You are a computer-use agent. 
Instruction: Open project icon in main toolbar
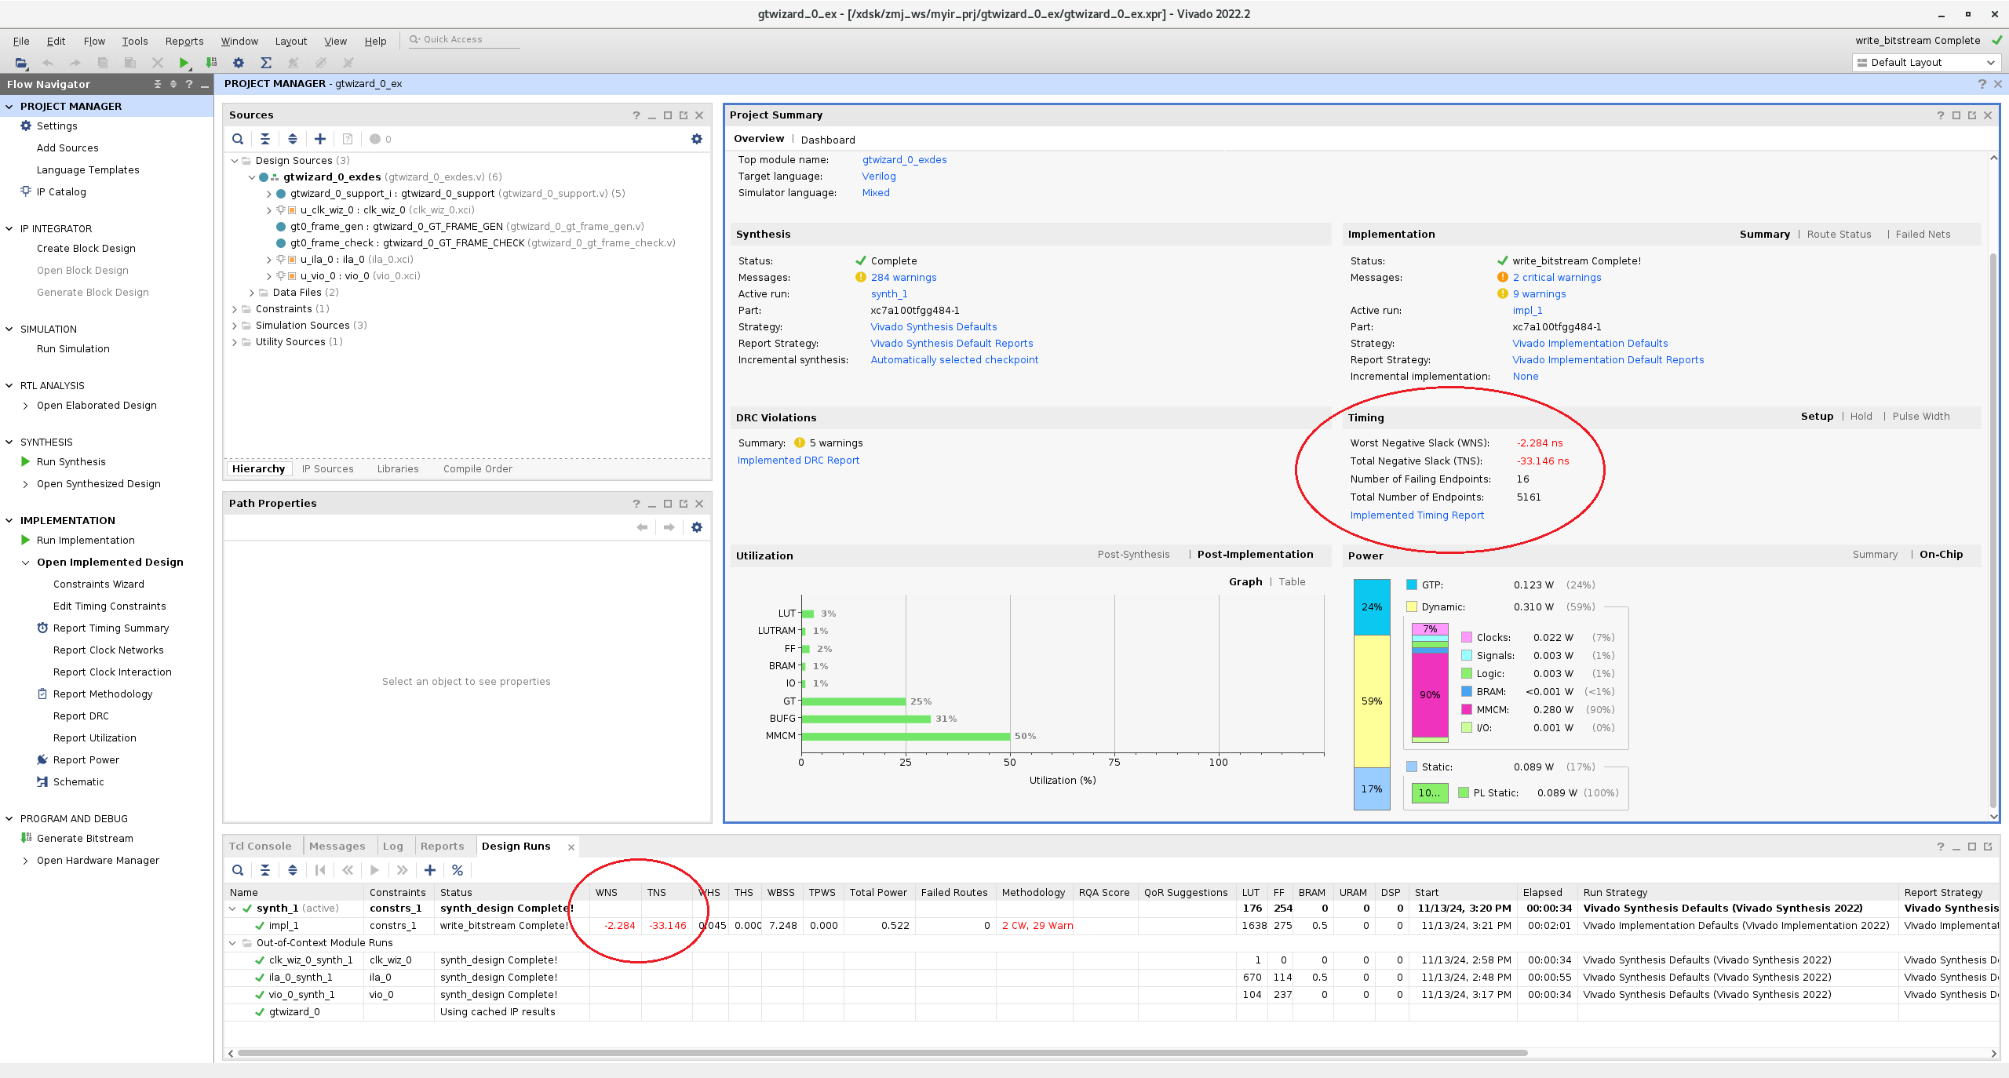pos(21,63)
